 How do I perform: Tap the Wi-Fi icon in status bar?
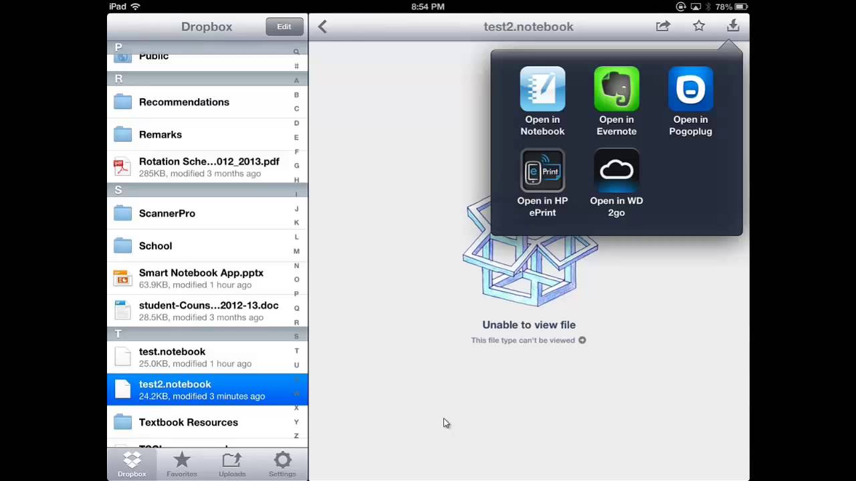pos(136,7)
